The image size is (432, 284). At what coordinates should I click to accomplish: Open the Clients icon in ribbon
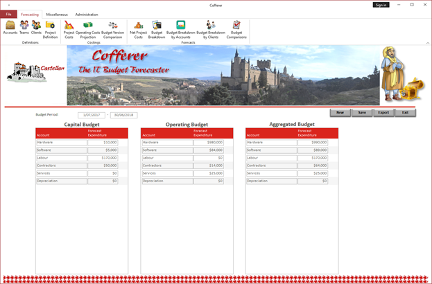tap(36, 28)
